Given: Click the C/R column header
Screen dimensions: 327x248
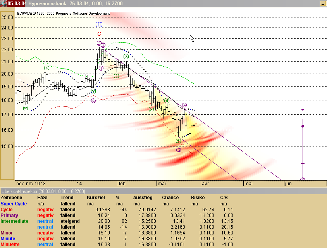Looking at the screenshot, I should (224, 198).
